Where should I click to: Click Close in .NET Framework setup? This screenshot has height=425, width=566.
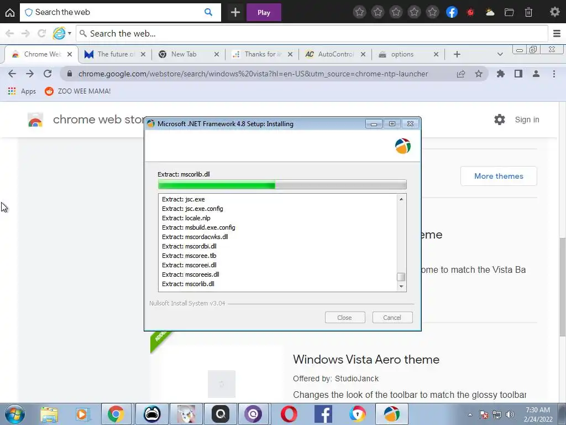[345, 317]
